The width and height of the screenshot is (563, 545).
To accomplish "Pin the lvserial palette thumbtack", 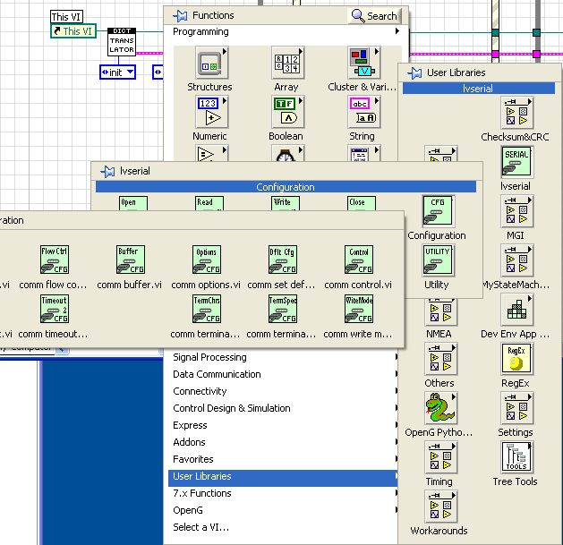I will 107,172.
